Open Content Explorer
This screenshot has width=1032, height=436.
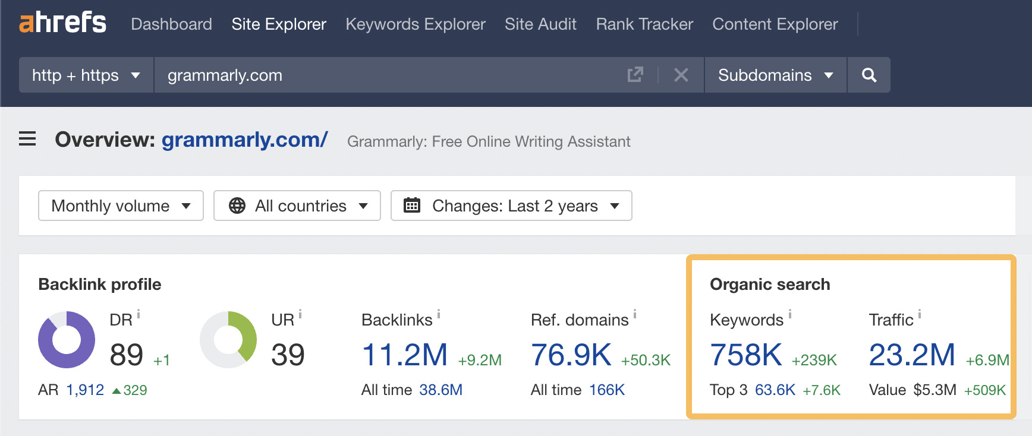click(x=775, y=24)
